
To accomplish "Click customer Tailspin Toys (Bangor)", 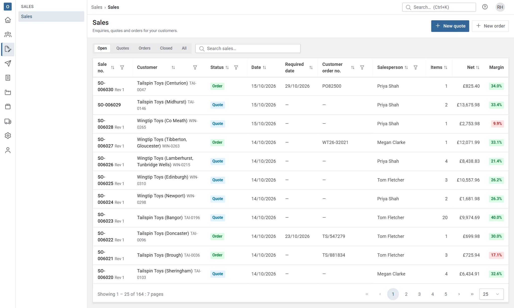I will pyautogui.click(x=160, y=218).
